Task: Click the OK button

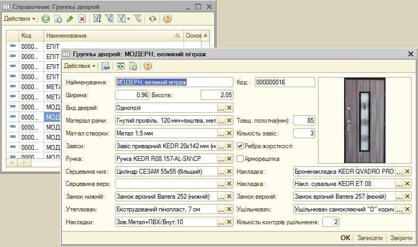Action: 346,239
